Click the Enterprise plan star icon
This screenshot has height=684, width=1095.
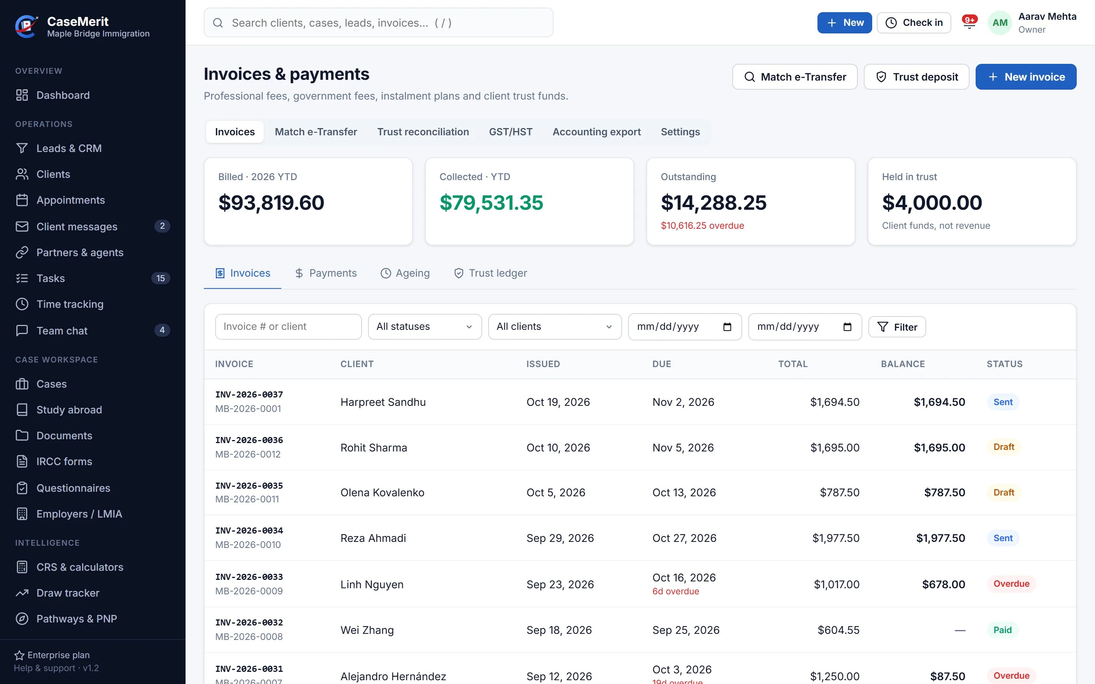pos(19,655)
